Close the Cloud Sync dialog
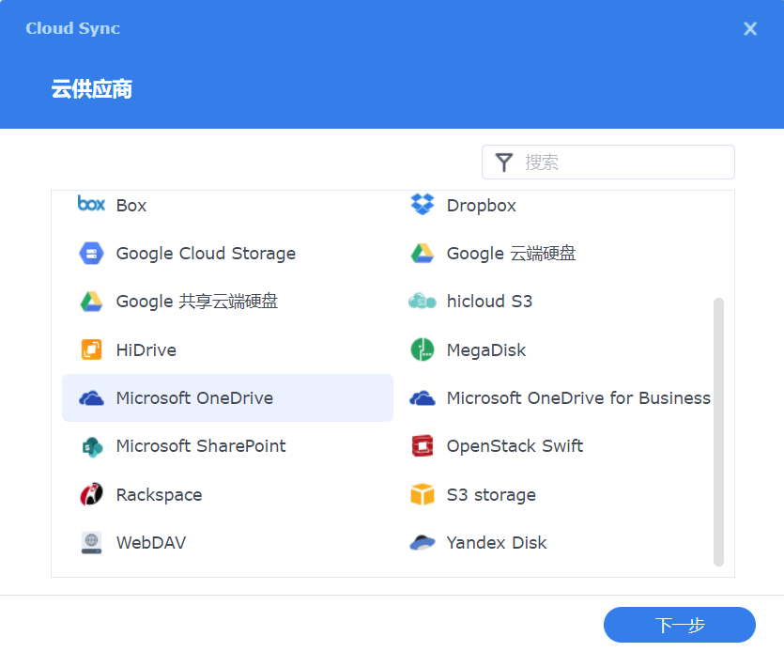This screenshot has width=784, height=652. pyautogui.click(x=750, y=28)
